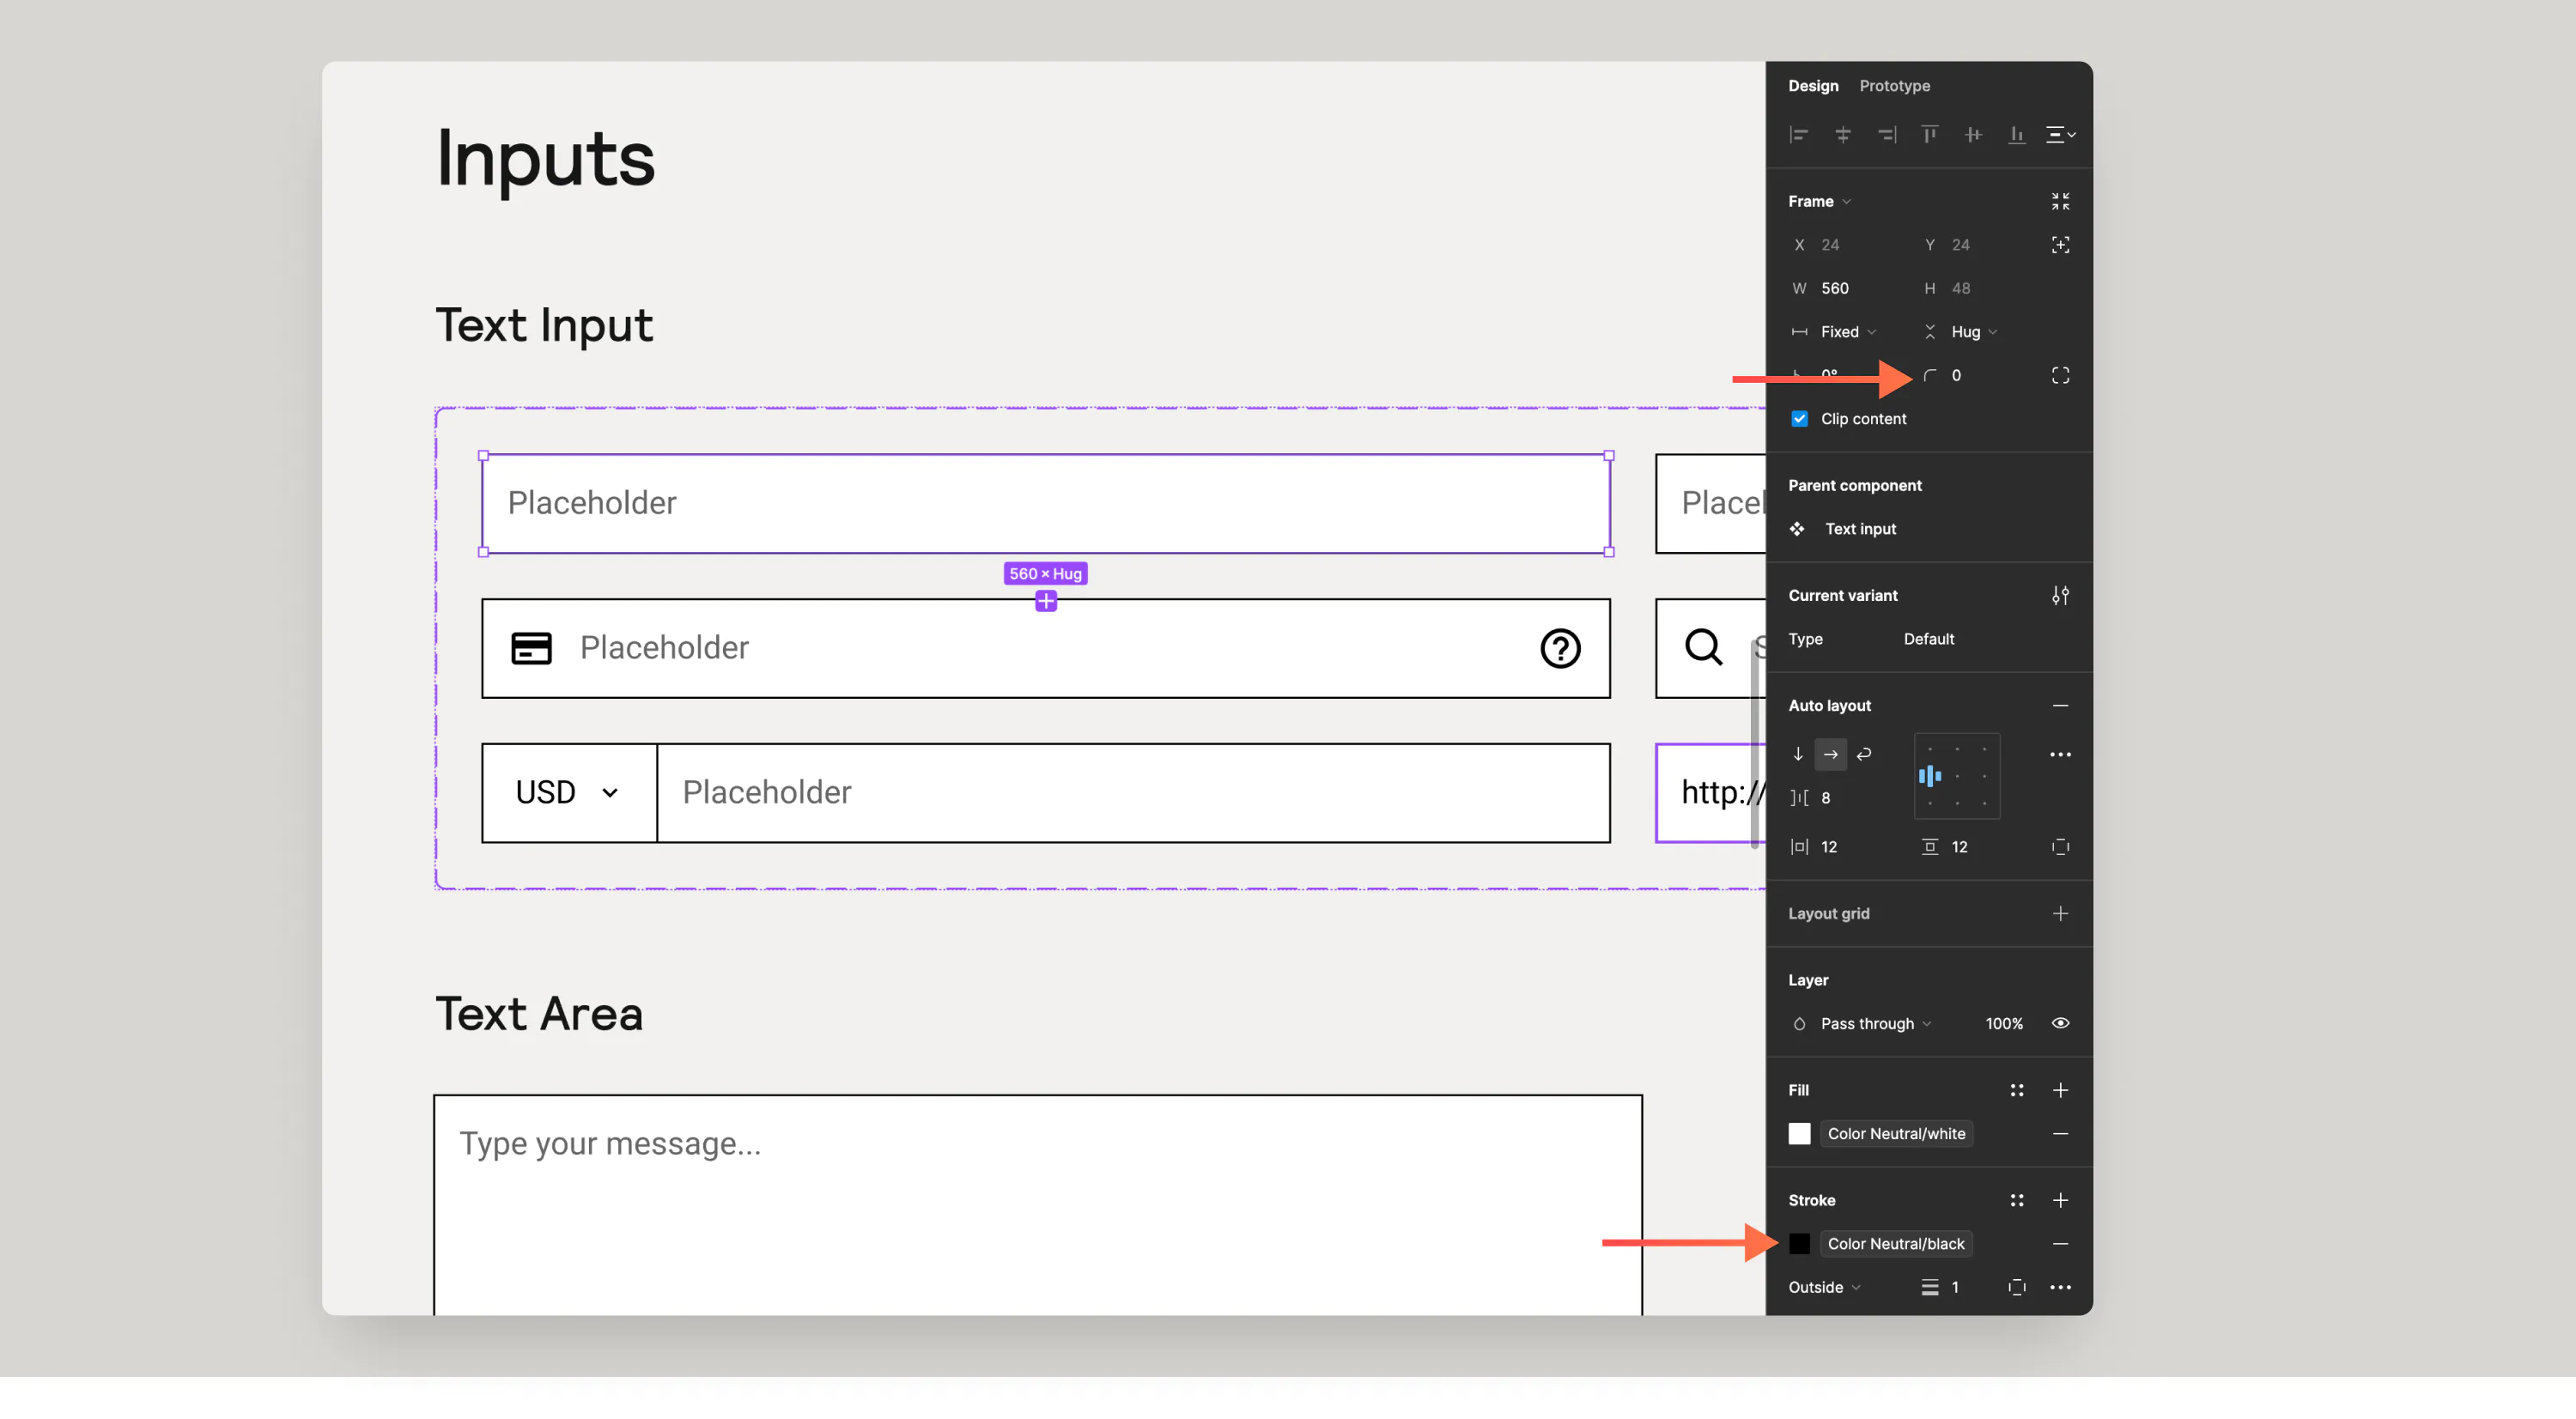Open advanced stroke settings ellipsis
This screenshot has width=2576, height=1419.
pos(2060,1287)
